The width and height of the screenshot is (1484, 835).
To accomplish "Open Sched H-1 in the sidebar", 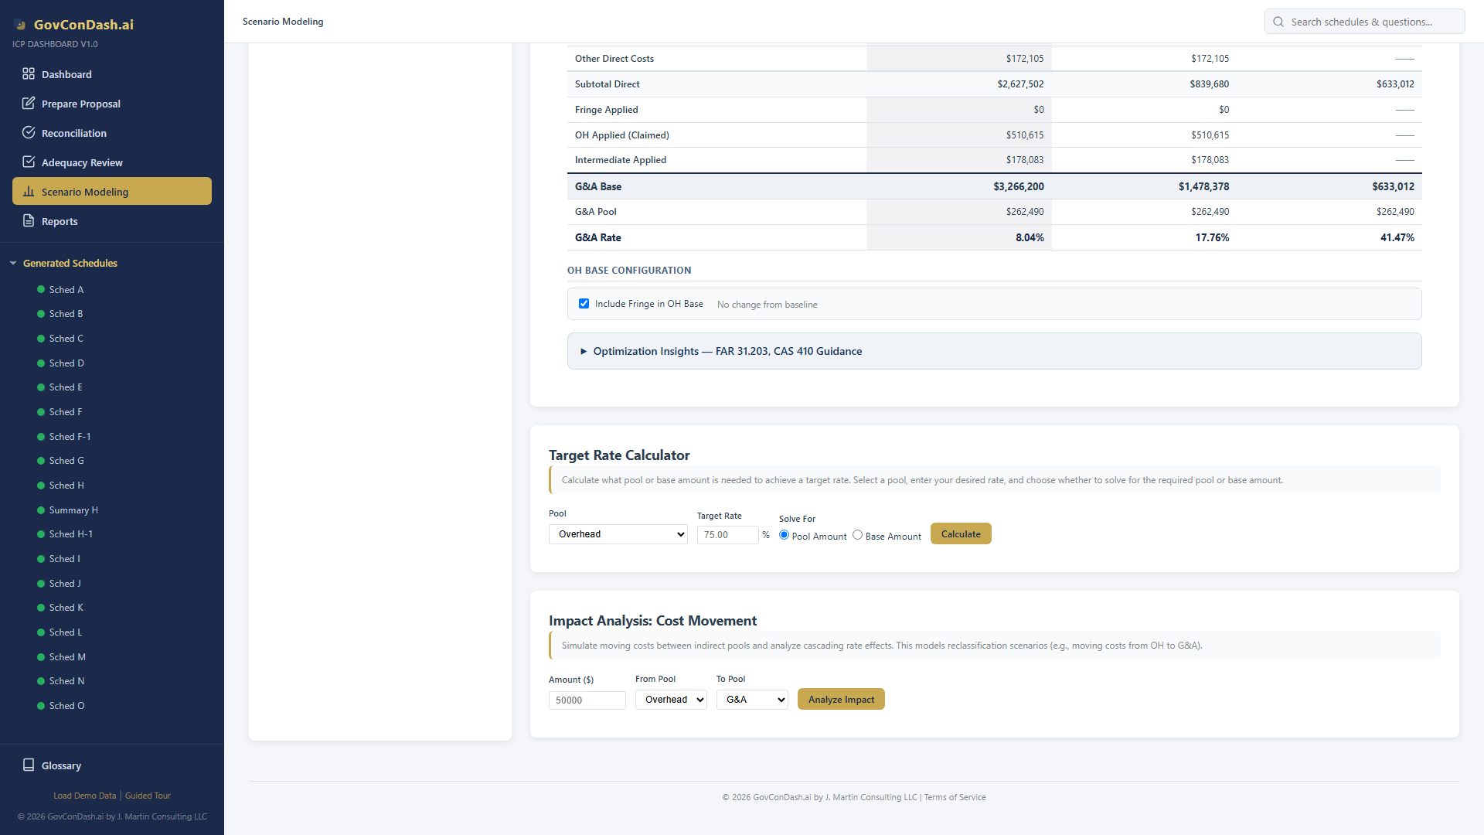I will pyautogui.click(x=70, y=534).
